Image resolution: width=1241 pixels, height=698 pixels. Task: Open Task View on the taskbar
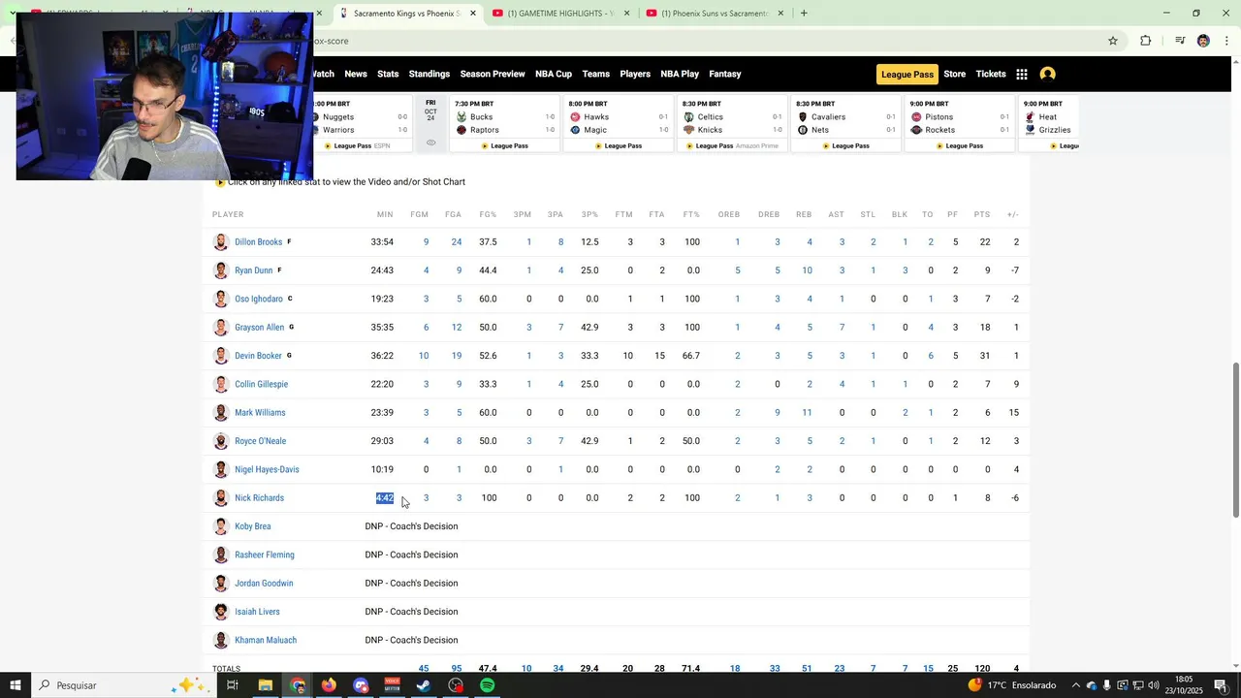pyautogui.click(x=233, y=685)
